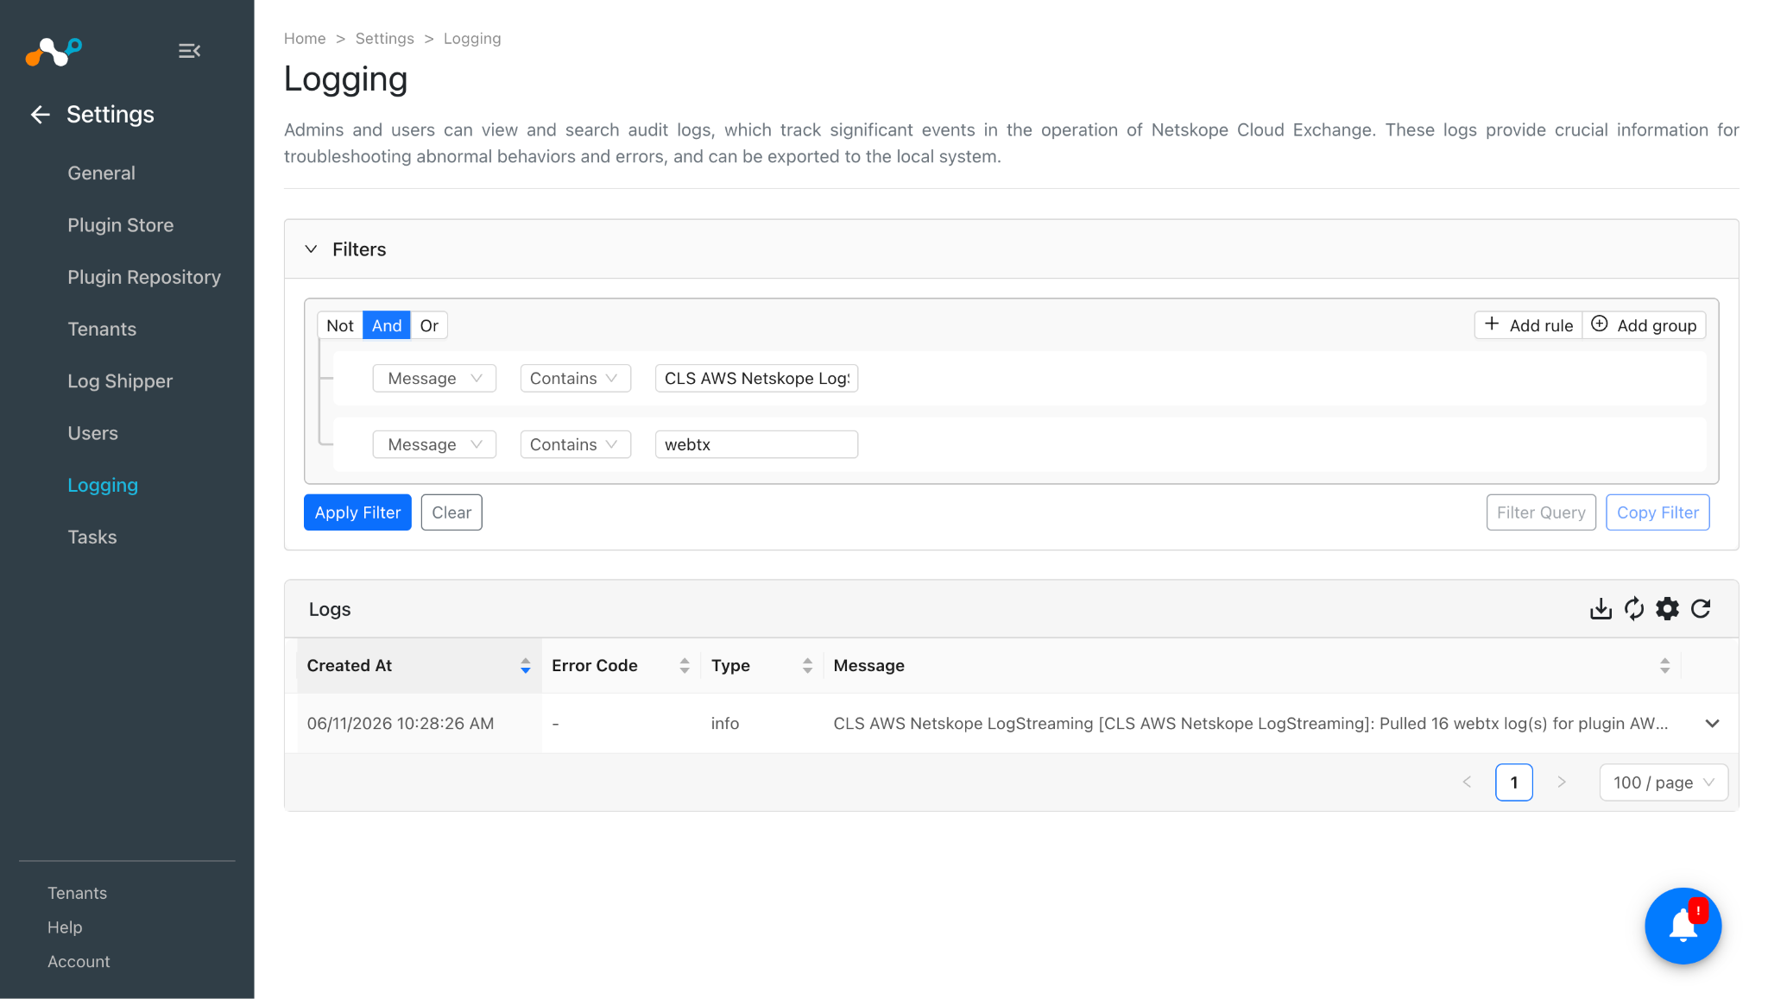The width and height of the screenshot is (1768, 999).
Task: Open Account in the sidebar
Action: (79, 962)
